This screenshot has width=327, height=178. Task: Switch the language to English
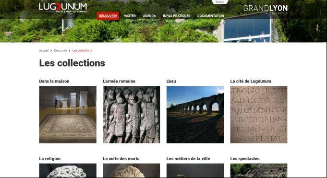[x=220, y=2]
